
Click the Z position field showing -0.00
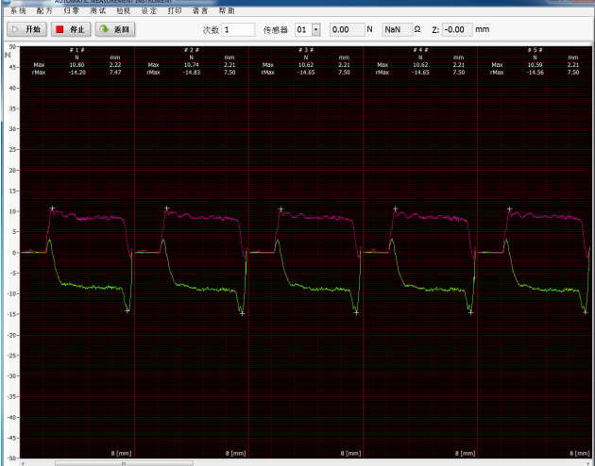[457, 29]
